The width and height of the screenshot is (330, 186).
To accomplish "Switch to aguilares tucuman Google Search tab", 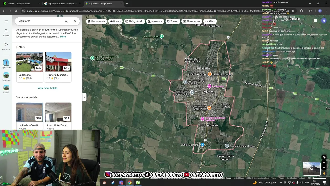I will tap(62, 4).
